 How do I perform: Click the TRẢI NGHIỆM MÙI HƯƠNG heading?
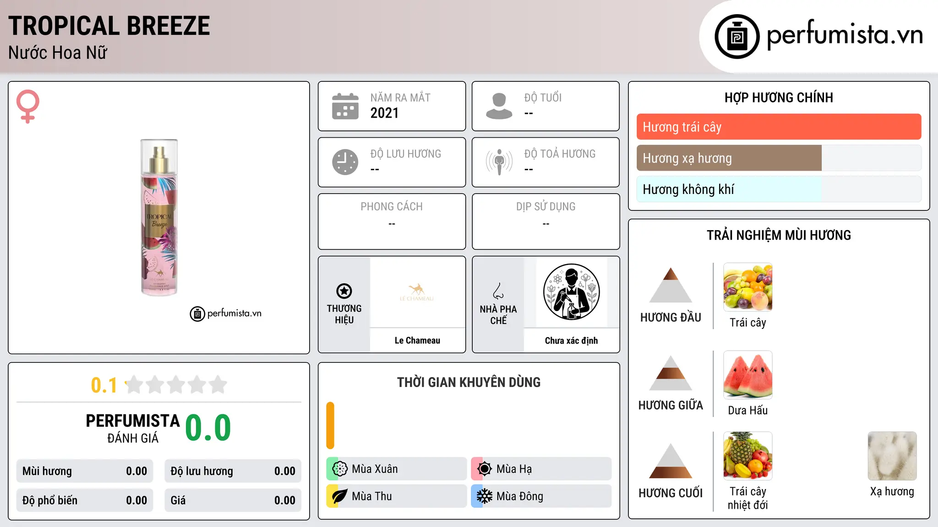click(x=779, y=235)
